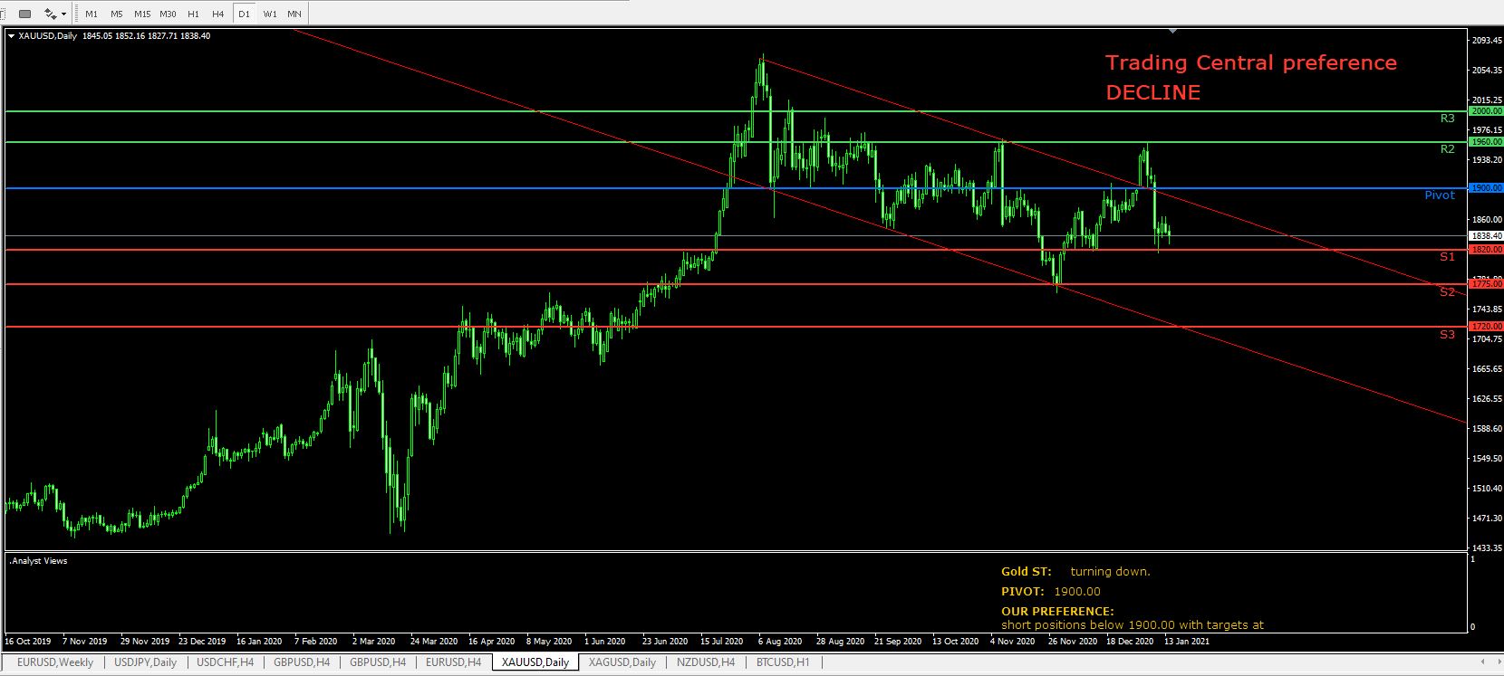The image size is (1504, 676).
Task: Open the arrows objects toolbar icon
Action: pos(51,14)
